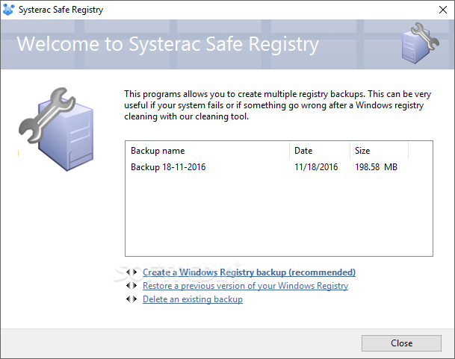Sort by Size column header
Screen dimensions: 455x359
380,151
